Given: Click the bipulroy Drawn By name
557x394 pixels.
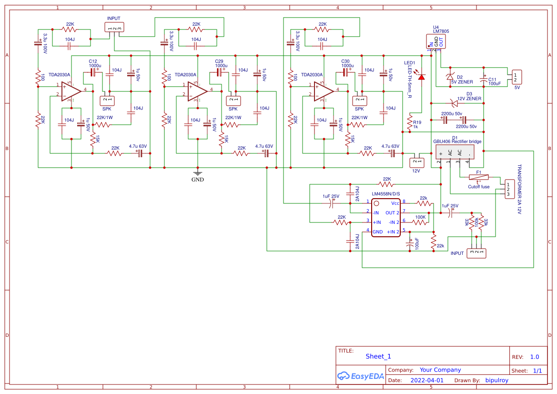Looking at the screenshot, I should tap(497, 380).
